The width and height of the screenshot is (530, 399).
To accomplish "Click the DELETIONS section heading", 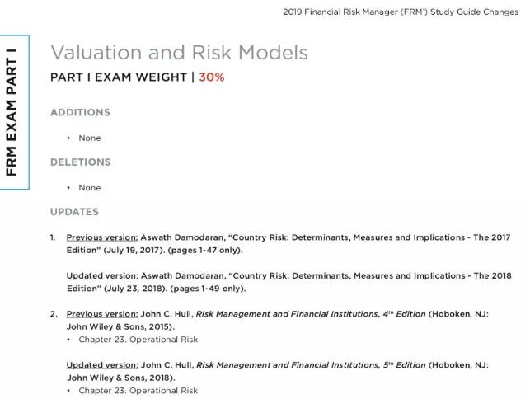I will click(80, 162).
